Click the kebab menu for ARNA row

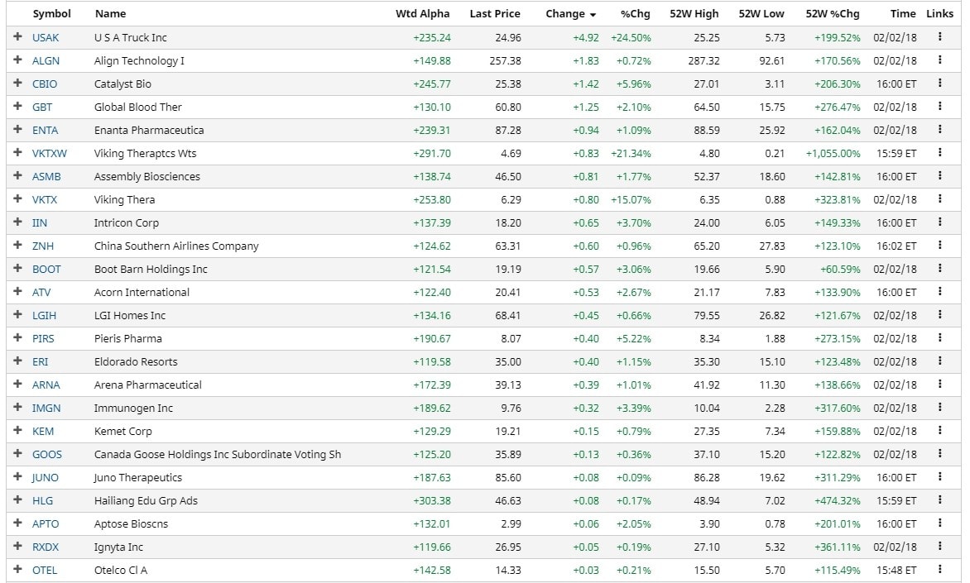940,385
